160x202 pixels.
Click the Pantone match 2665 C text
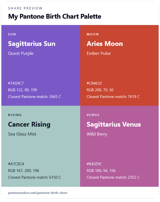click(x=35, y=97)
